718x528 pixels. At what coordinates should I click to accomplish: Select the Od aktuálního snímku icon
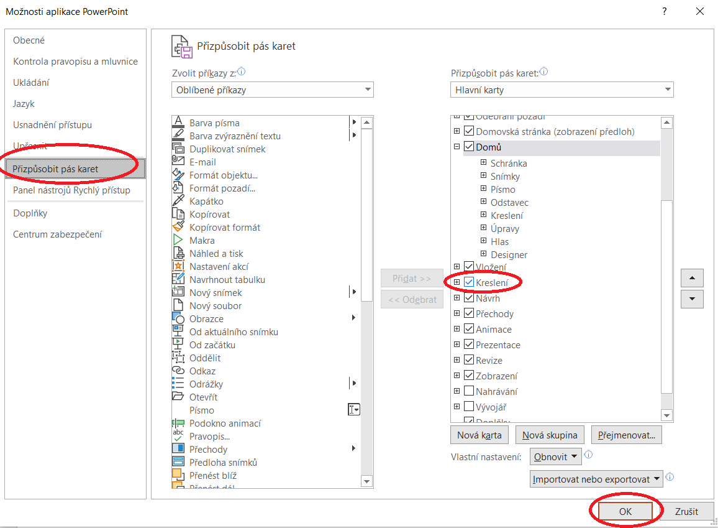(x=178, y=331)
